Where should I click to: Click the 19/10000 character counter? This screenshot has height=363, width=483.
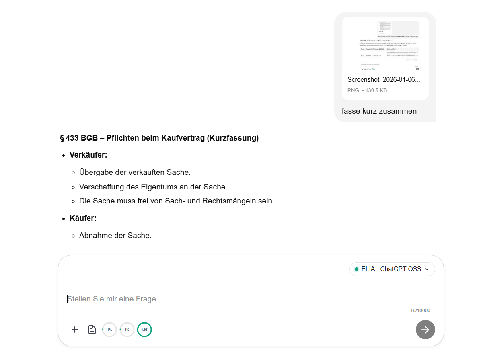[420, 310]
